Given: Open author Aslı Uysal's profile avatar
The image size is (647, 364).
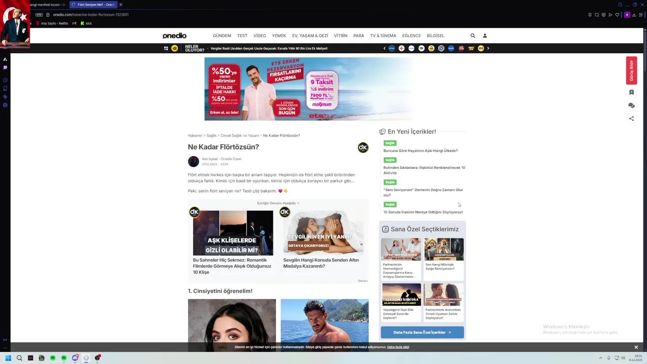Looking at the screenshot, I should [194, 161].
